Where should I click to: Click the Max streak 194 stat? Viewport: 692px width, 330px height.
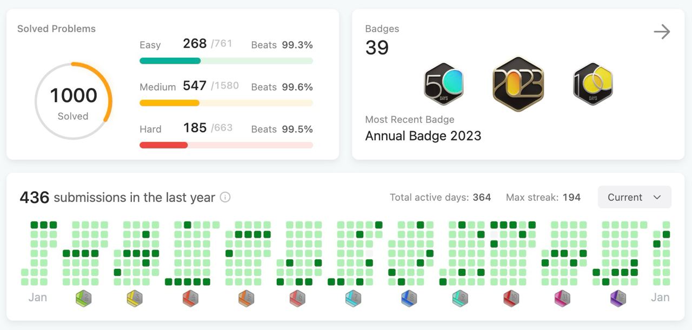(543, 197)
